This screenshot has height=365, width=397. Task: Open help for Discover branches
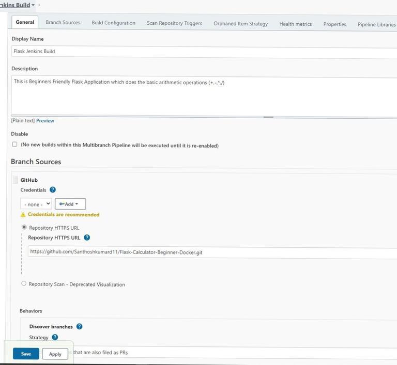click(x=79, y=326)
